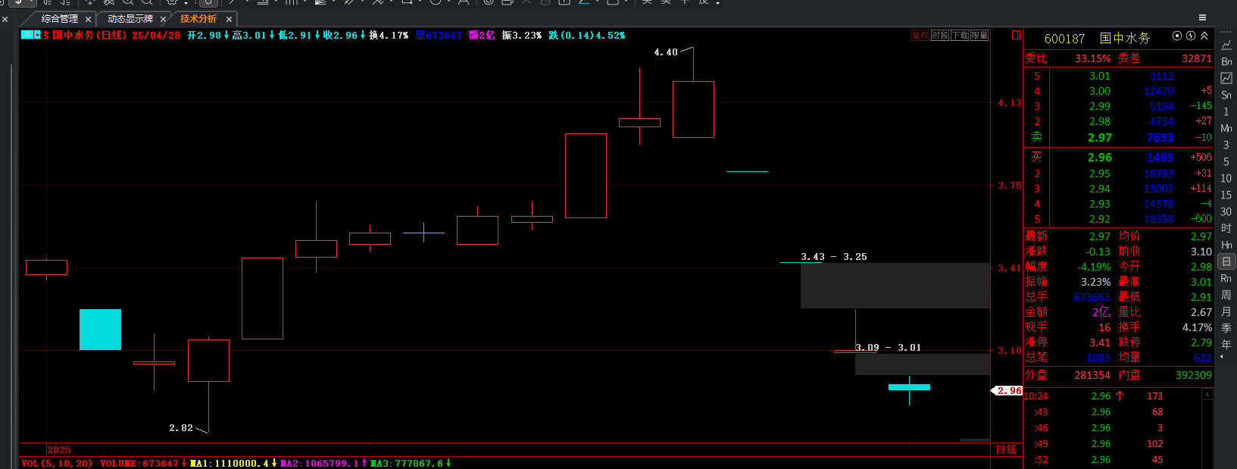Click the 4.40 high price marker
Screen dimensions: 1237x469
click(666, 52)
